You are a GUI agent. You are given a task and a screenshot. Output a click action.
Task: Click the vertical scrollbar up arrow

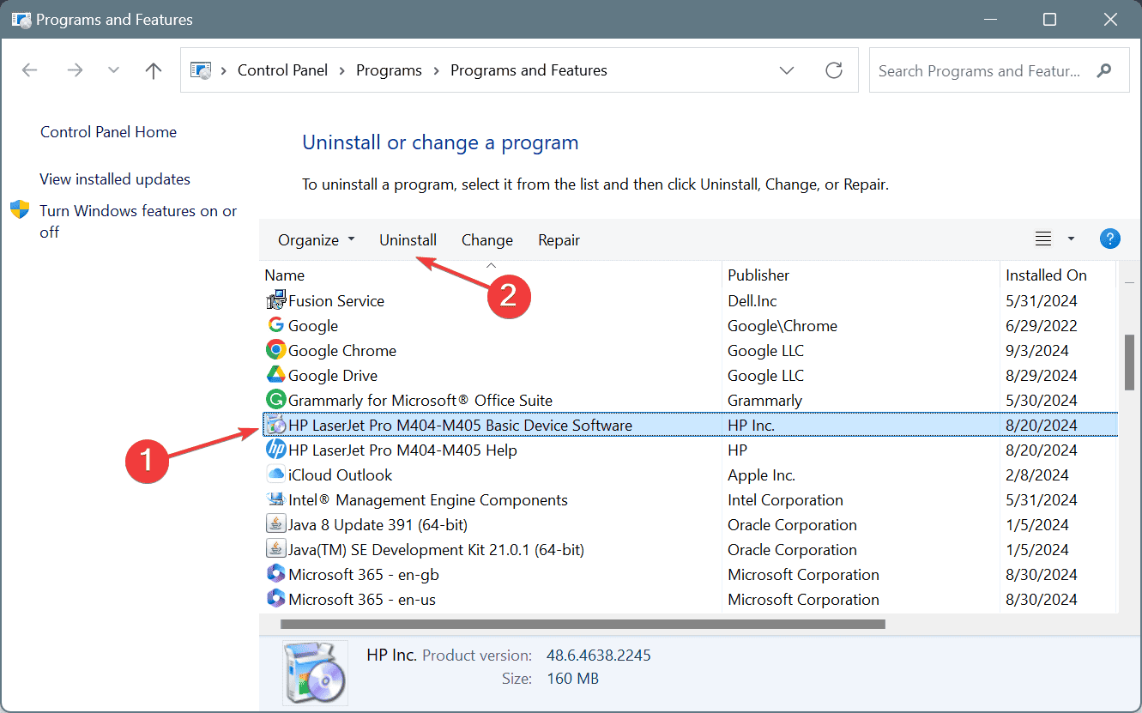coord(1131,281)
